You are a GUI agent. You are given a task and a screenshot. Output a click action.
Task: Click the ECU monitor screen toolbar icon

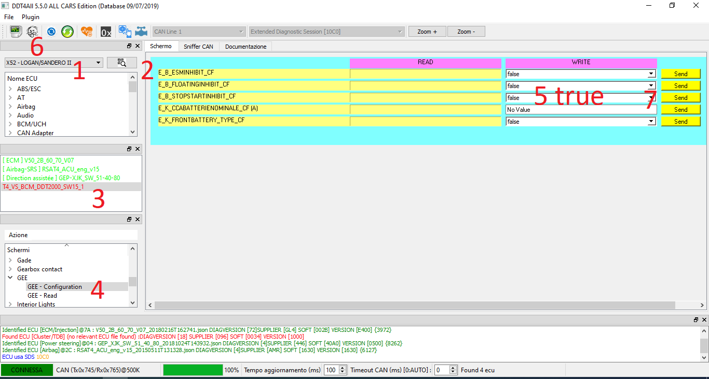pyautogui.click(x=16, y=32)
